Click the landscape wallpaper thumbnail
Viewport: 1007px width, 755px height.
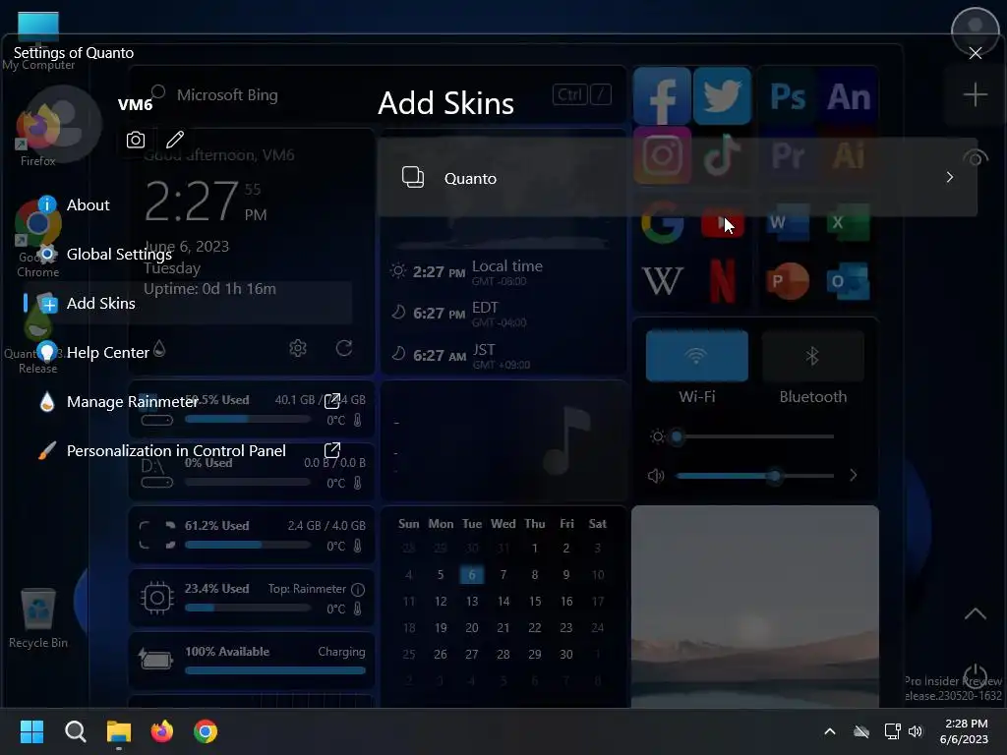pos(754,607)
